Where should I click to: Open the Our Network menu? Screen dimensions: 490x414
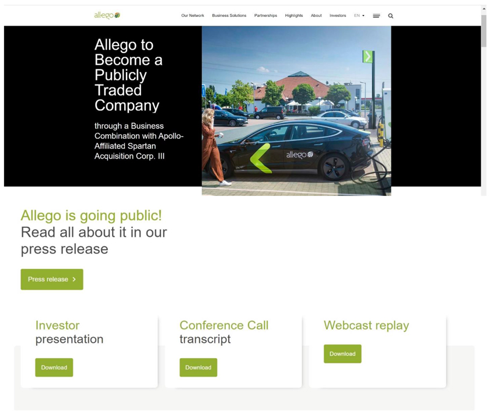click(x=192, y=16)
